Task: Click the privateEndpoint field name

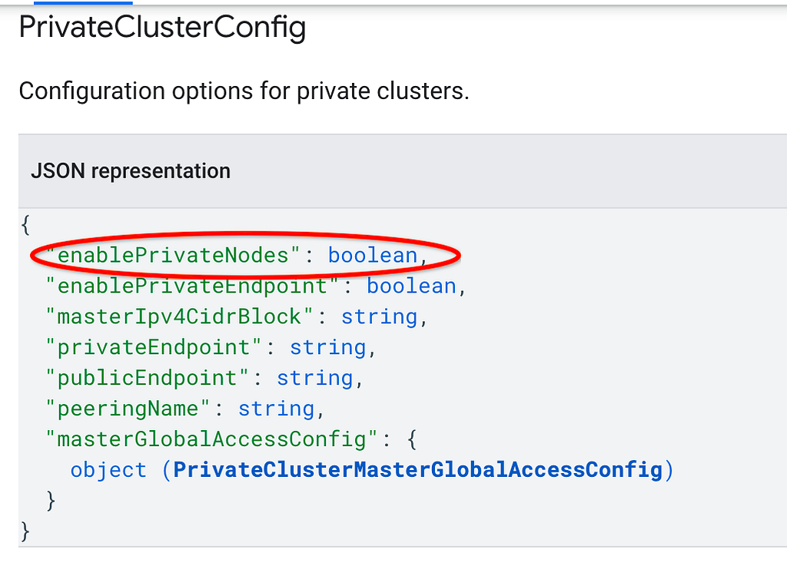Action: coord(154,347)
